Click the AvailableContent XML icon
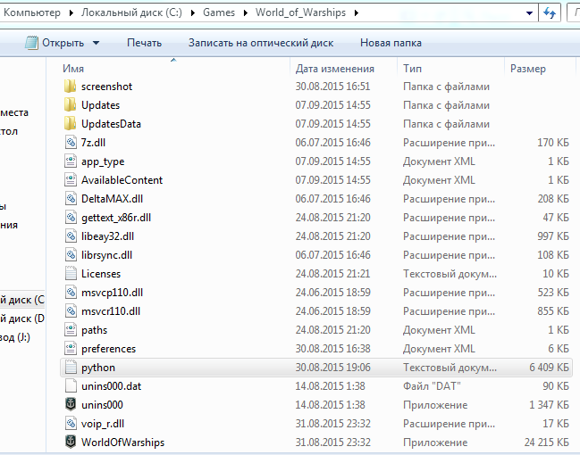 71,180
